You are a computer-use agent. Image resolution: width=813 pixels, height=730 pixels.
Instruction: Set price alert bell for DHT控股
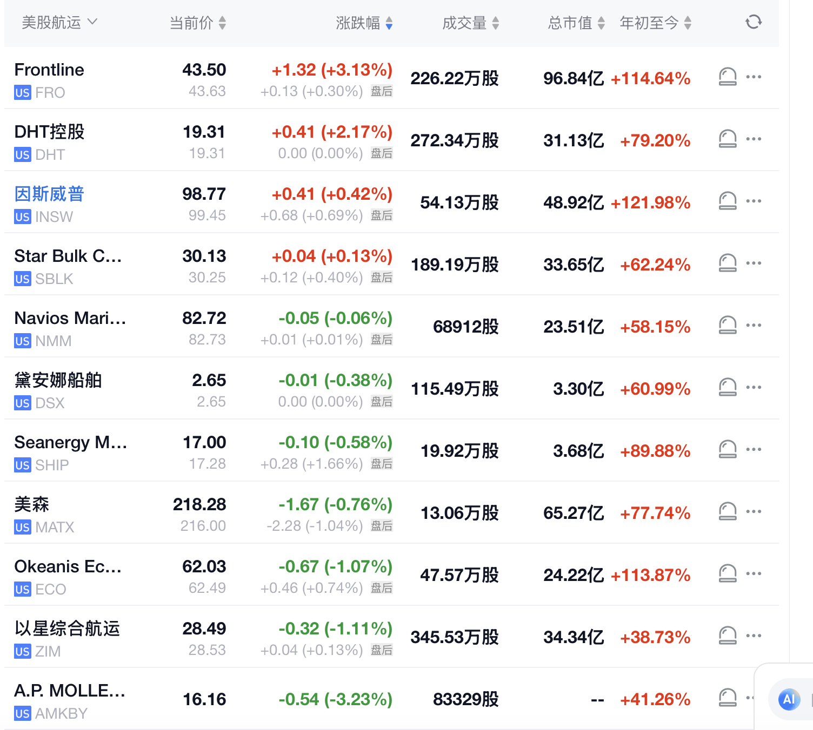click(x=728, y=139)
